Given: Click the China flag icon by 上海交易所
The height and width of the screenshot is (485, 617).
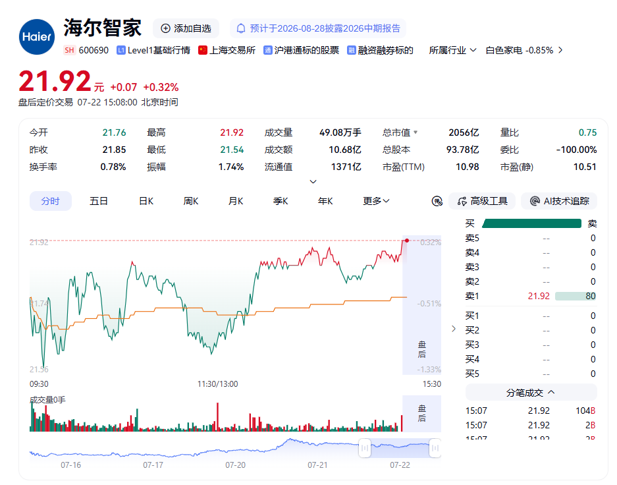Looking at the screenshot, I should (203, 50).
